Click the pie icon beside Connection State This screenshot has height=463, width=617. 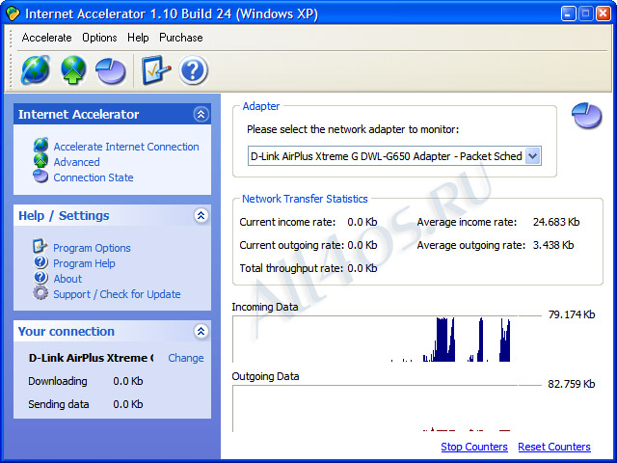(40, 176)
